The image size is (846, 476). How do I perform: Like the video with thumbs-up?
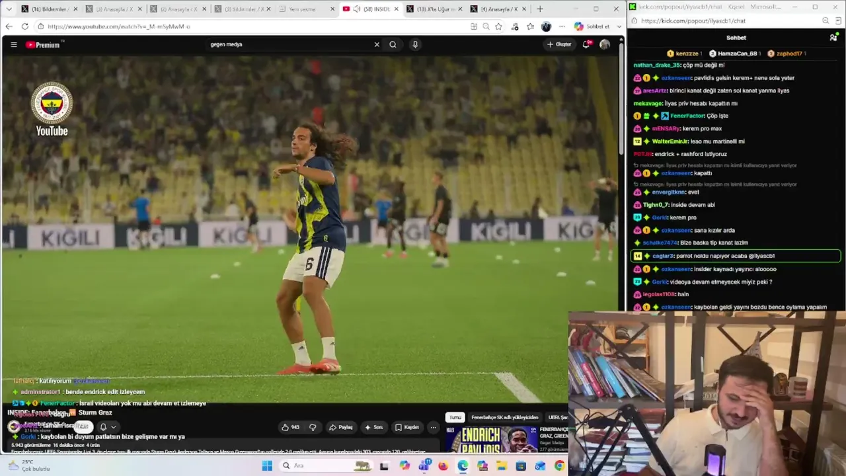point(290,427)
